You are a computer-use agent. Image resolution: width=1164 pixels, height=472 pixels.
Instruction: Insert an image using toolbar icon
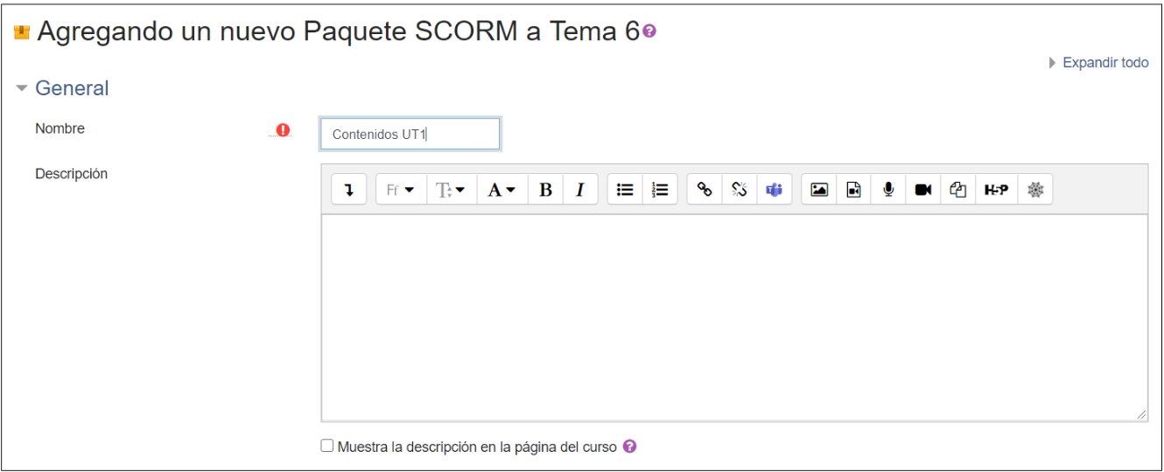[819, 190]
